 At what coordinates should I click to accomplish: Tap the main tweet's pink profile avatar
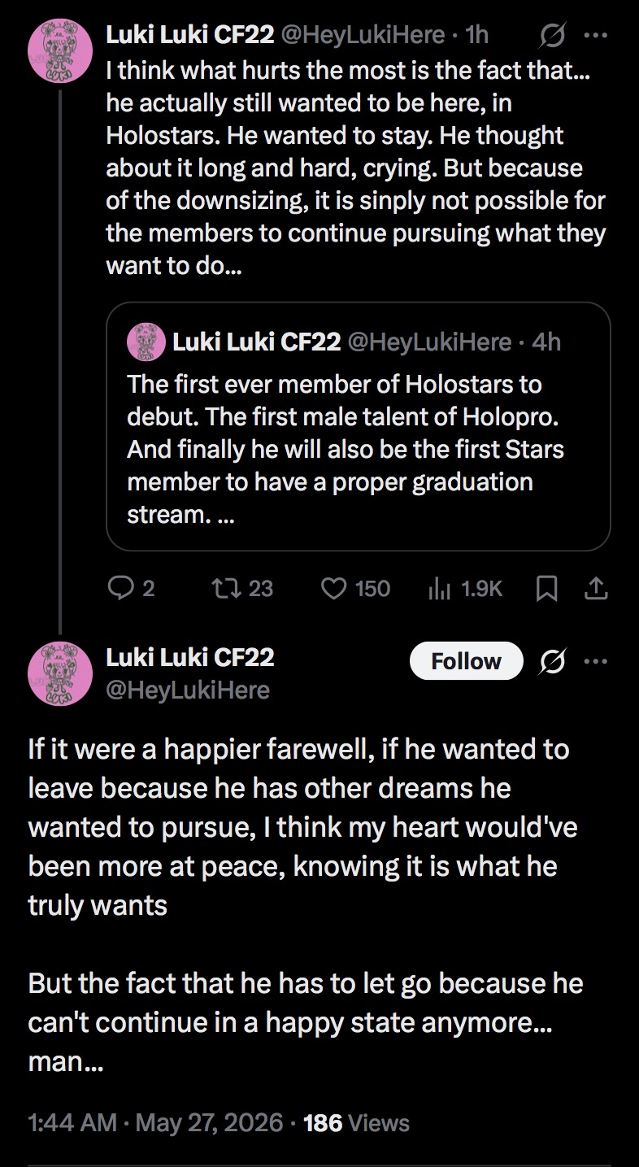point(59,674)
